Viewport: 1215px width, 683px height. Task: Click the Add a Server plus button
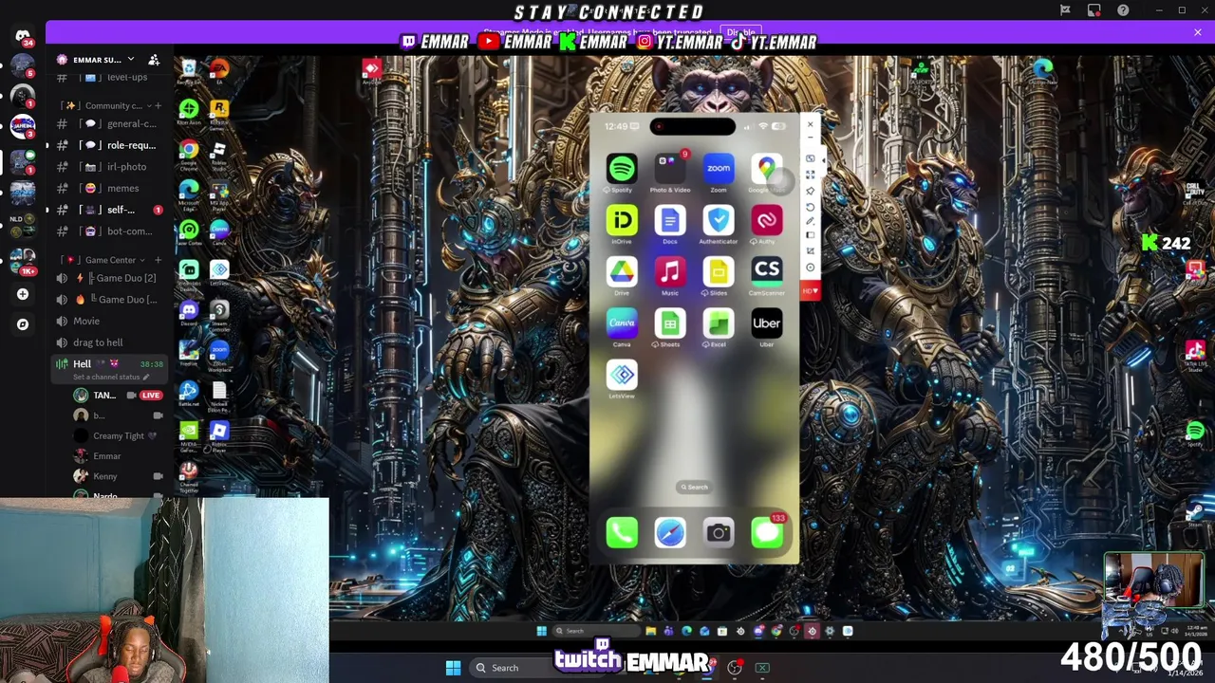point(23,294)
